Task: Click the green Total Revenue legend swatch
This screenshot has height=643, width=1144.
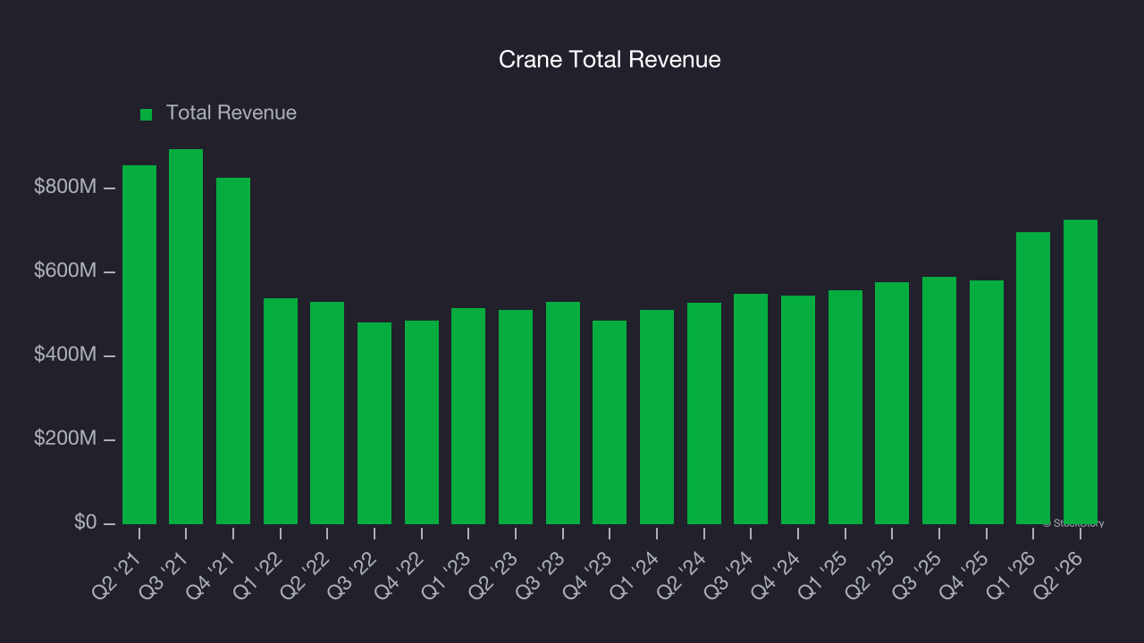Action: 147,114
